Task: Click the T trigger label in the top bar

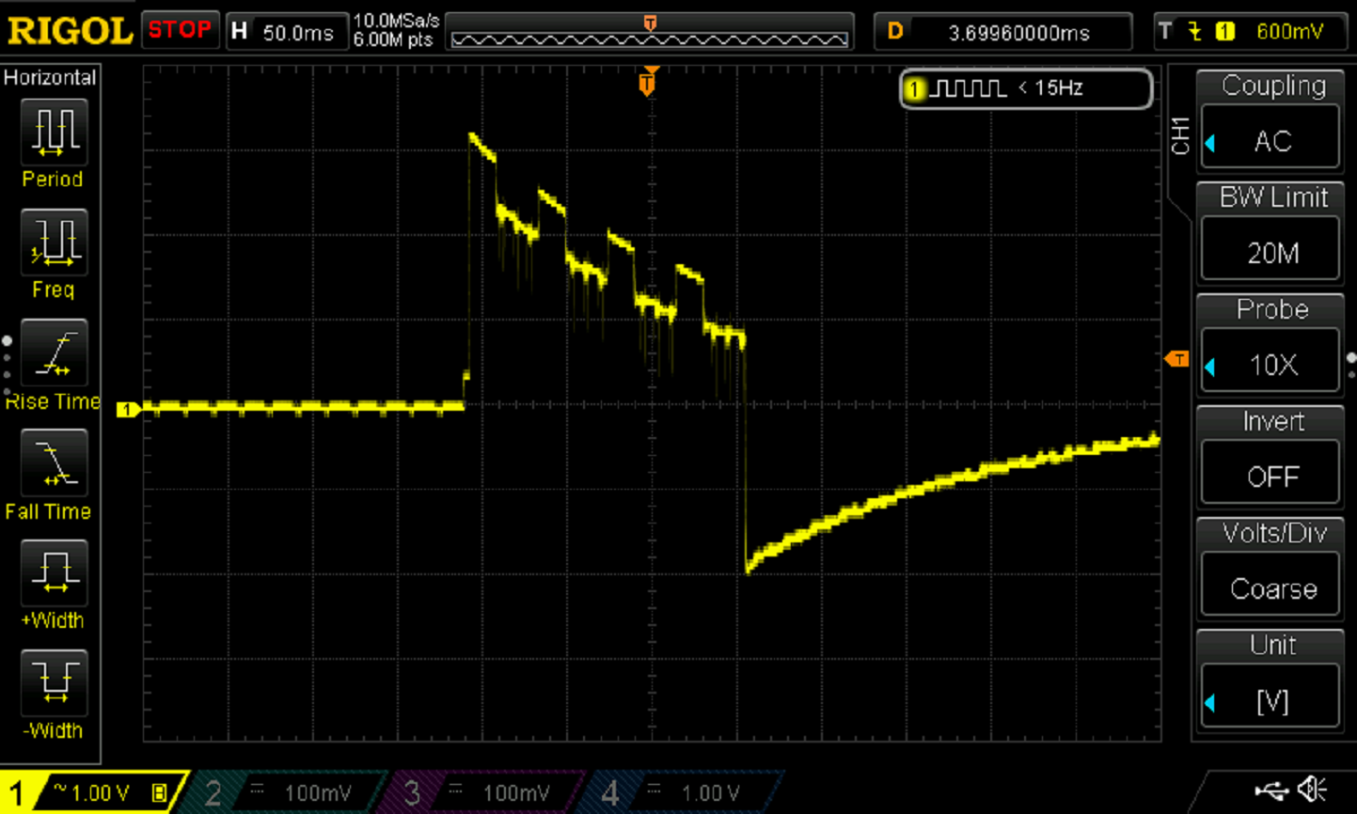Action: 1165,31
